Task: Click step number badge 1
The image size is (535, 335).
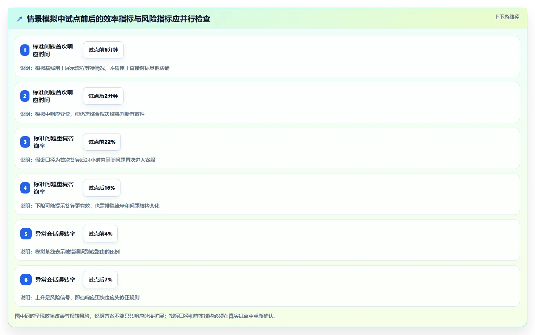Action: click(25, 50)
